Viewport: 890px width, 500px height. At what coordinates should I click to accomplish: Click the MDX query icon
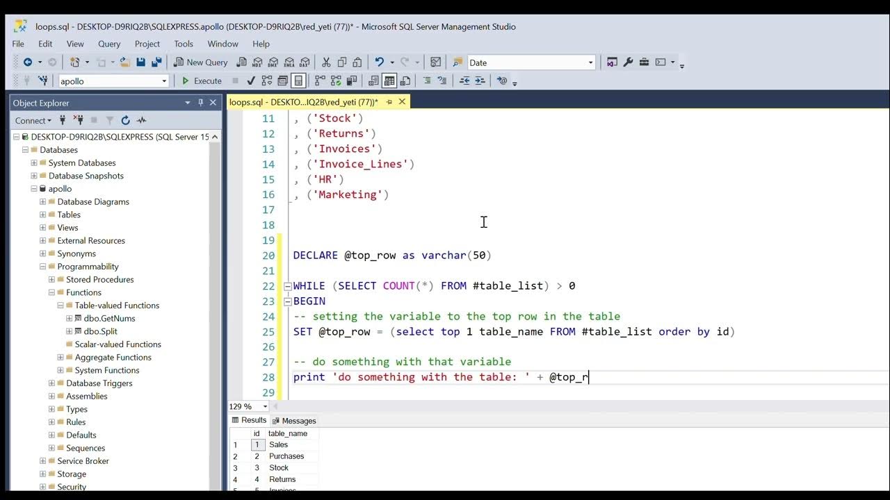click(x=257, y=62)
